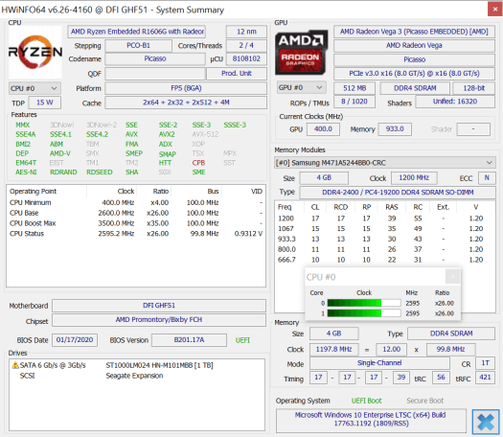
Task: Click the green UEFI label
Action: pyautogui.click(x=242, y=340)
